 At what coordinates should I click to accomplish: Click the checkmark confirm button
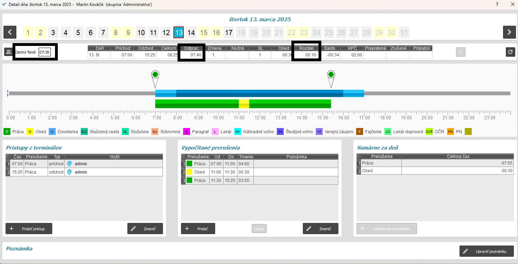(x=461, y=52)
